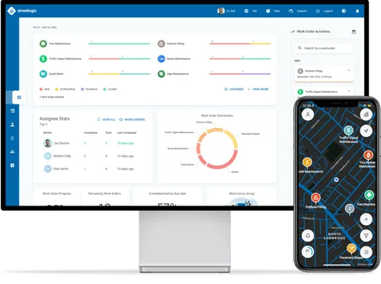Toggle the New status legend dot
The image size is (381, 284).
coord(41,89)
